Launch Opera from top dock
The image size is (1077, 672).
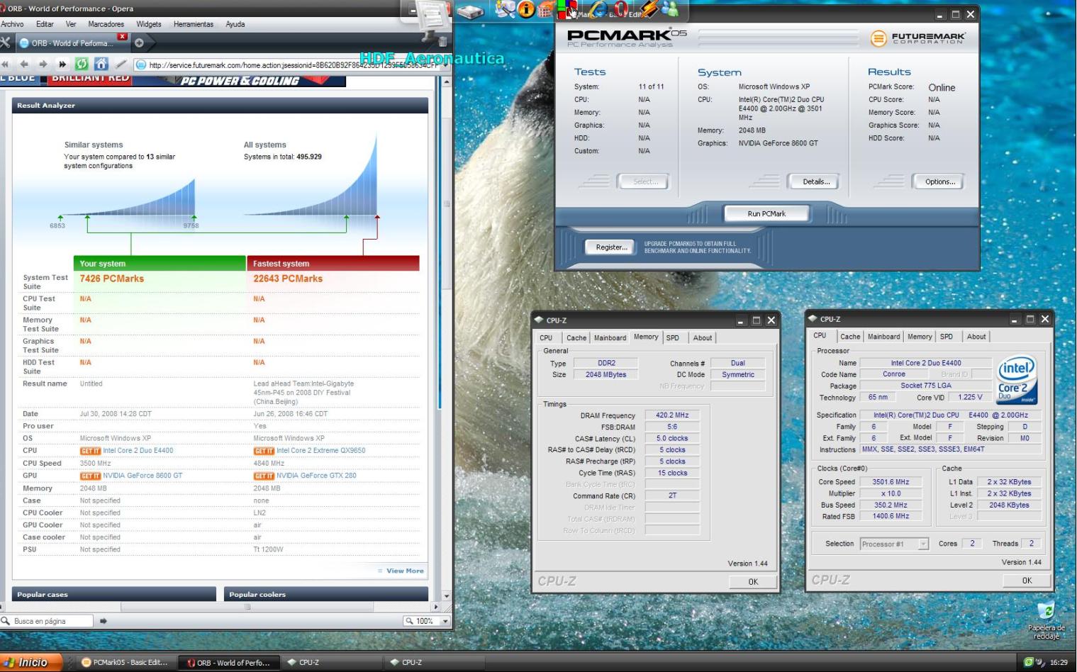pyautogui.click(x=620, y=9)
